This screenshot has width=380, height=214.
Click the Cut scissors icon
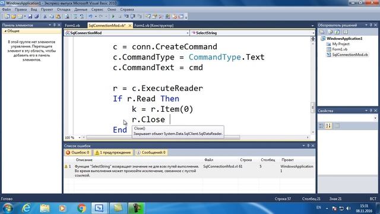coord(45,17)
